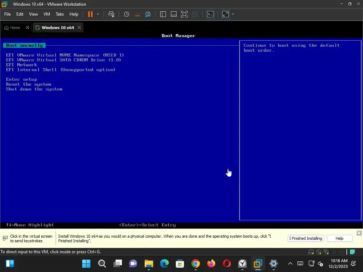This screenshot has height=272, width=363.
Task: Click the muted volume tray icon
Action: point(320,263)
